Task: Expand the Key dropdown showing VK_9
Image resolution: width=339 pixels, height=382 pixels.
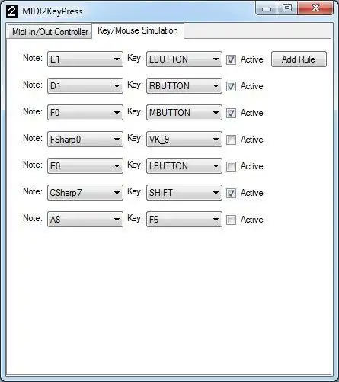Action: click(184, 140)
